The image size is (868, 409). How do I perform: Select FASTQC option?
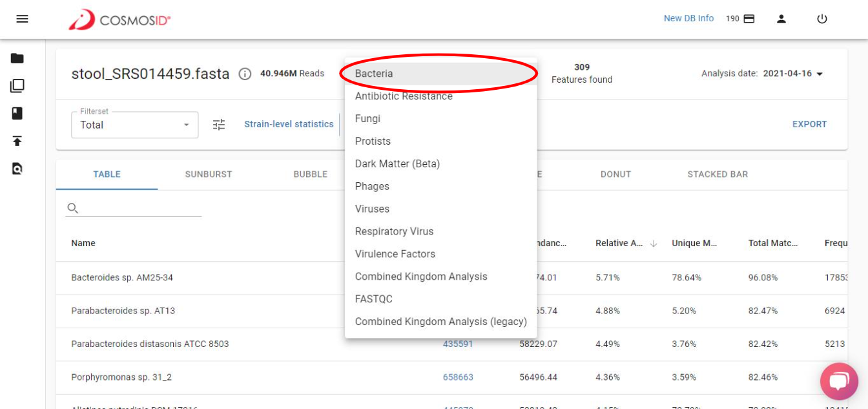tap(441, 299)
